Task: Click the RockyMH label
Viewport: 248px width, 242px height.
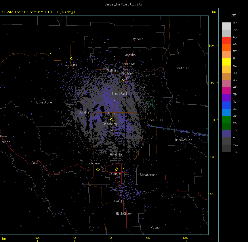Action: (x=70, y=65)
